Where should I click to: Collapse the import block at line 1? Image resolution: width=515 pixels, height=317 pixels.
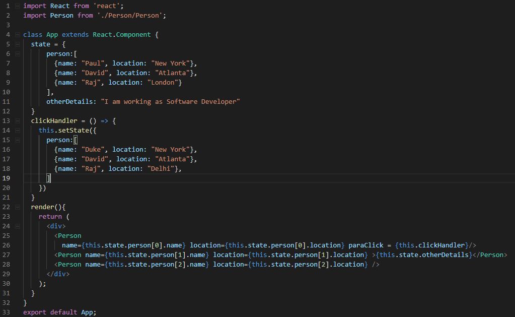coord(18,6)
